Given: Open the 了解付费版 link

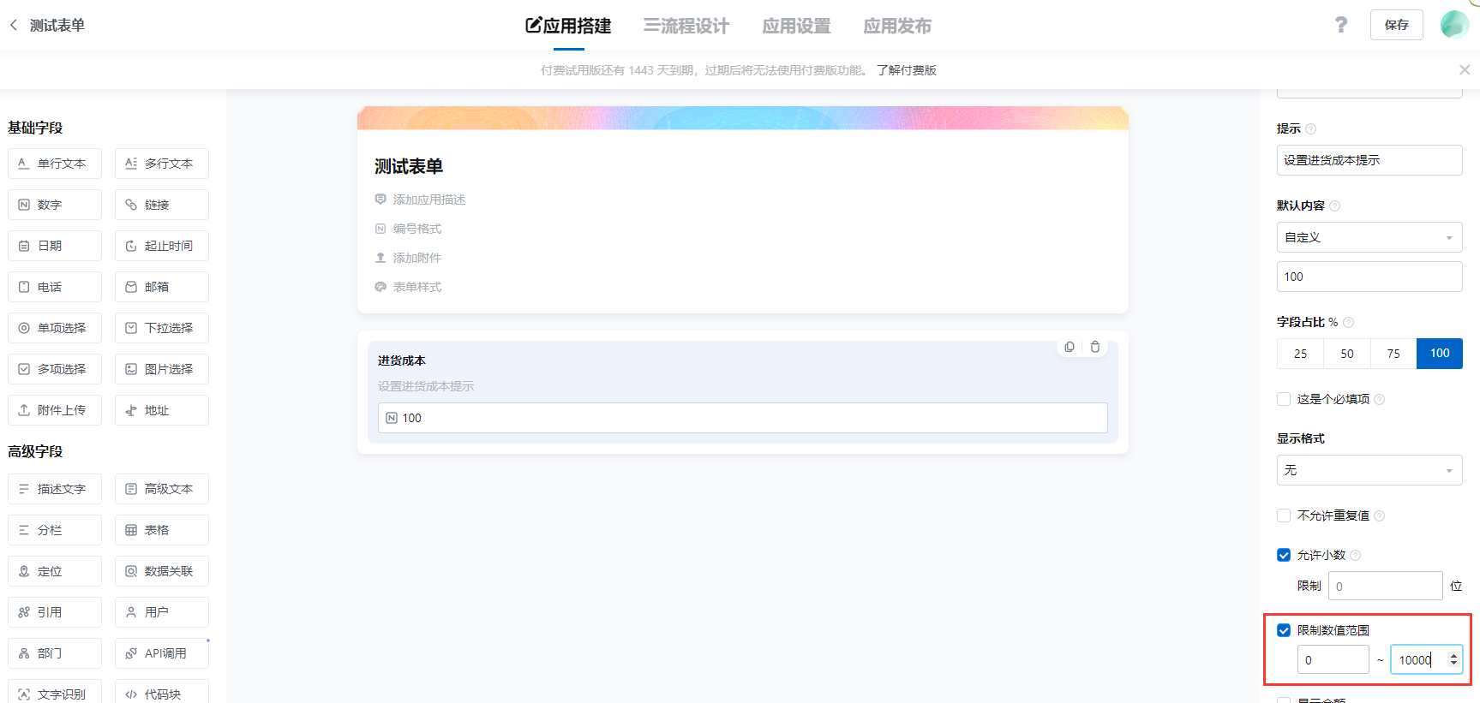Looking at the screenshot, I should coord(906,70).
